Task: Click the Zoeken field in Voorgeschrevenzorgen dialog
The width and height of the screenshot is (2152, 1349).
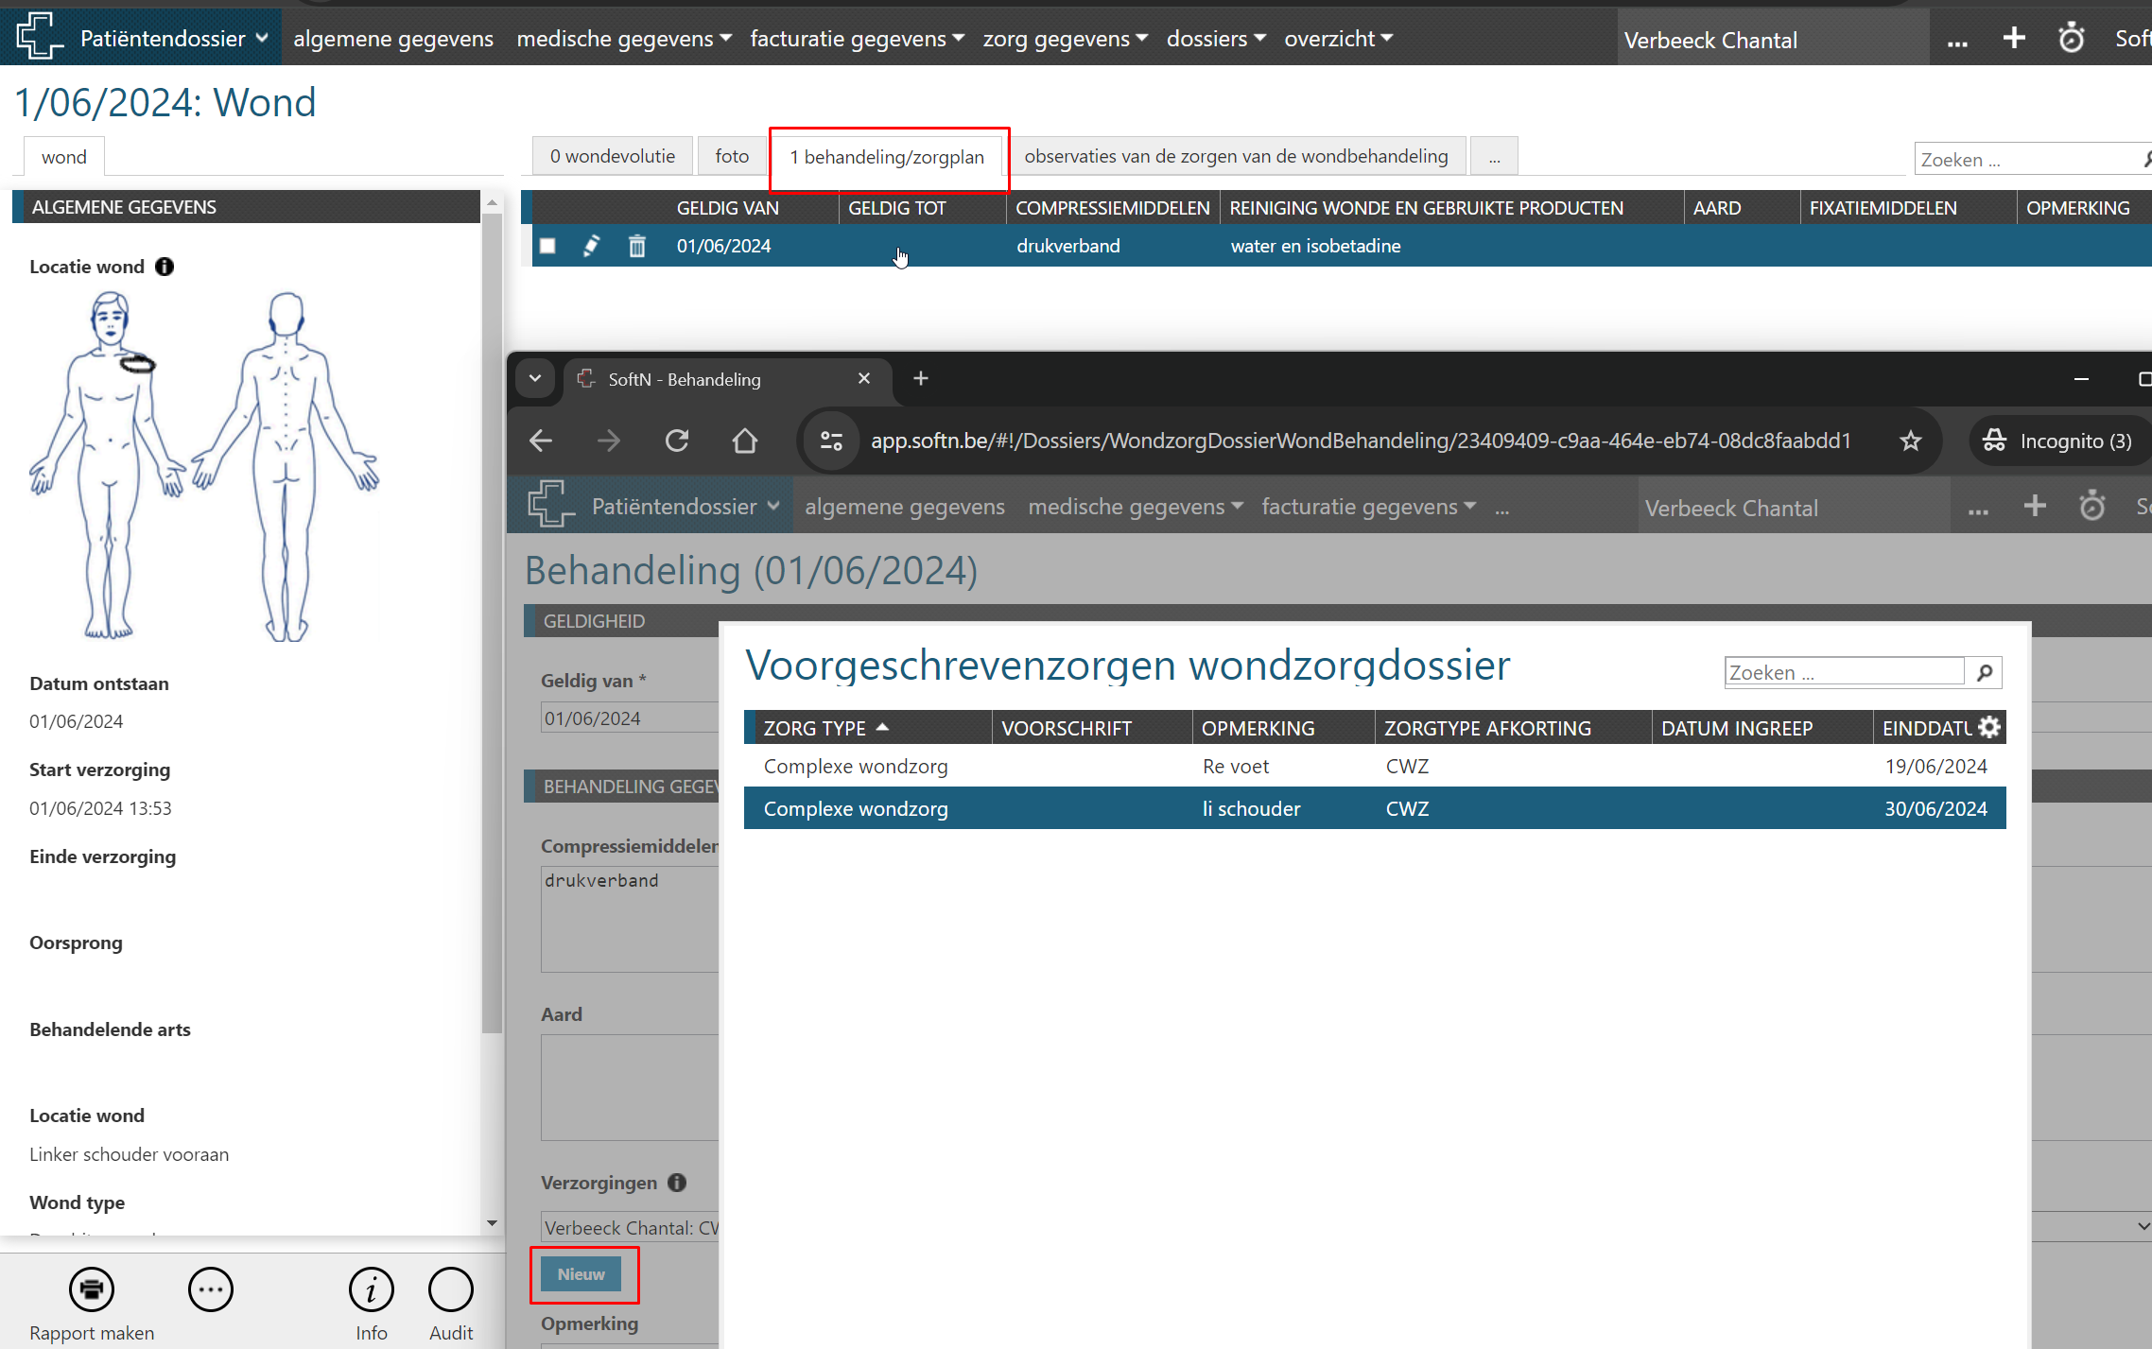Action: pos(1844,672)
